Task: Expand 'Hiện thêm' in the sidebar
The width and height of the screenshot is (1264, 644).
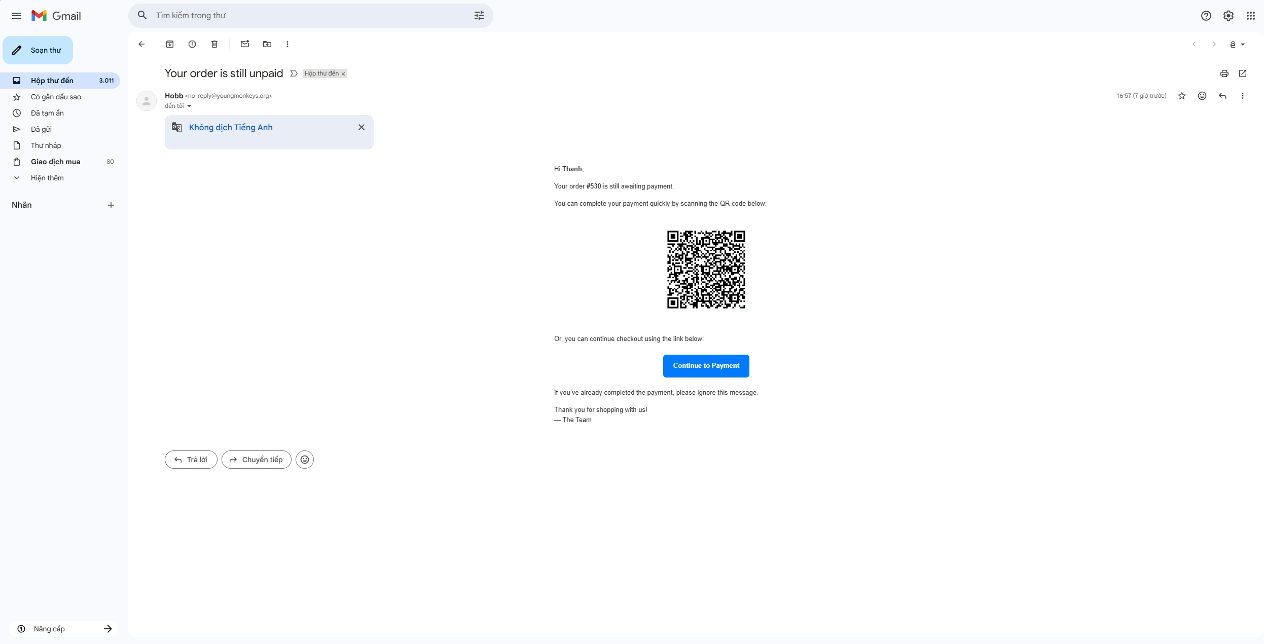Action: click(x=47, y=178)
